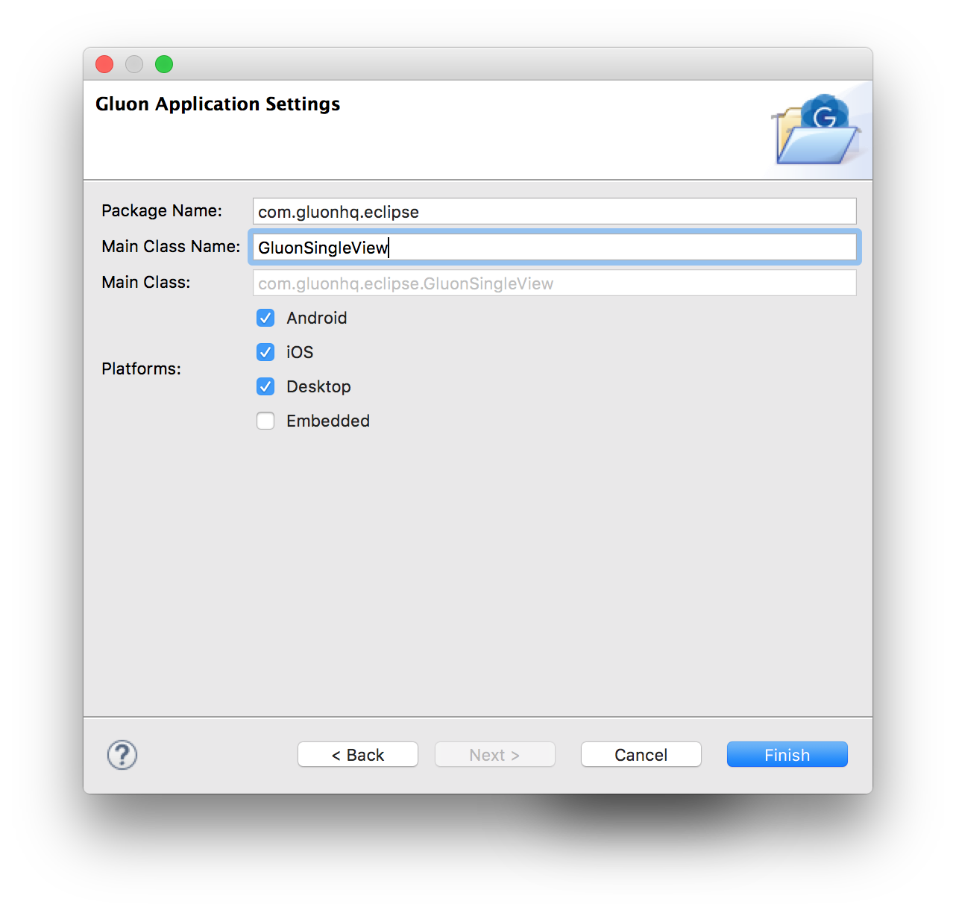Click the help question mark icon
Image resolution: width=956 pixels, height=913 pixels.
[x=122, y=755]
